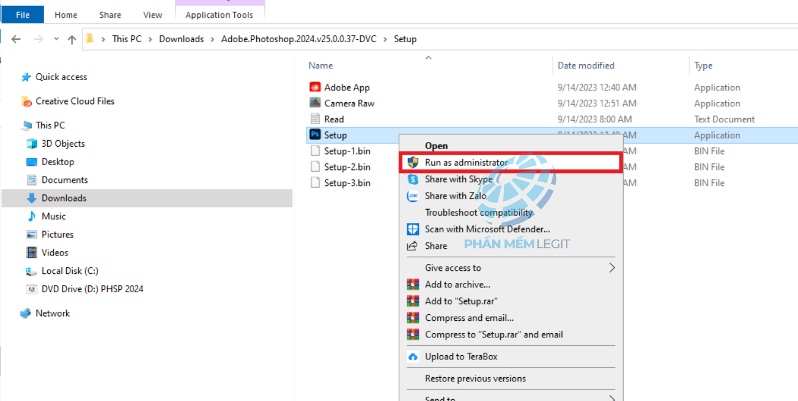Screen dimensions: 798x401
Task: Click the Photoshop Setup file icon
Action: pyautogui.click(x=315, y=135)
